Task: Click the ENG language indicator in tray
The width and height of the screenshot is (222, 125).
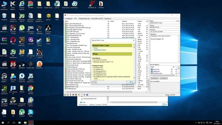Action: tap(211, 123)
